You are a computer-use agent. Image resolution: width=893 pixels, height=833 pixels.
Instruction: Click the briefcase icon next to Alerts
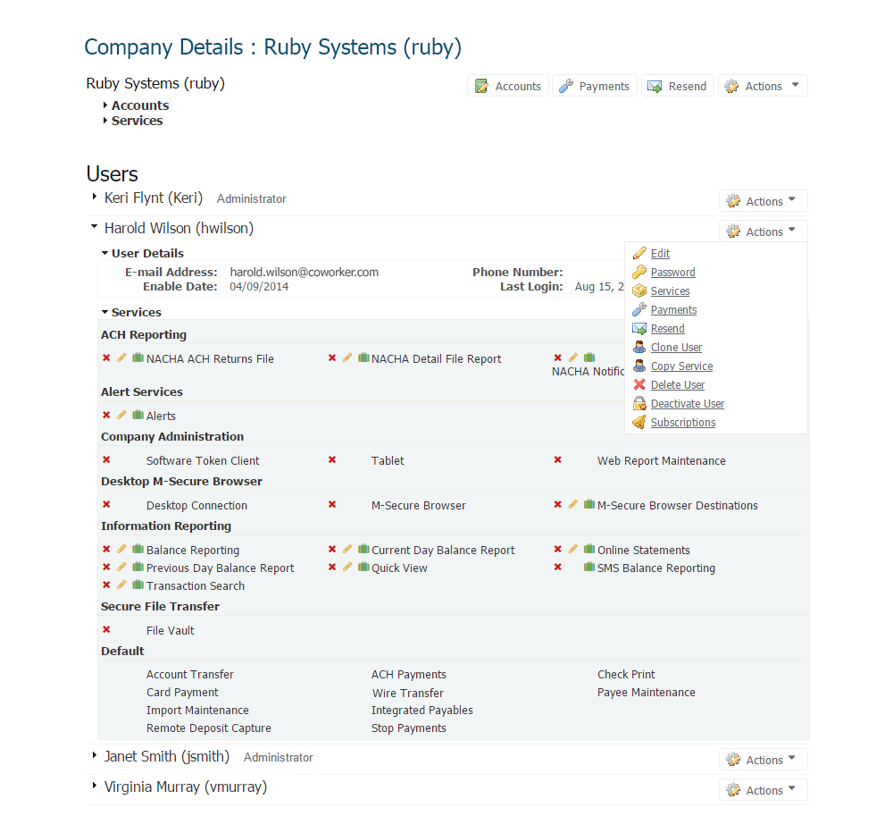click(x=138, y=415)
